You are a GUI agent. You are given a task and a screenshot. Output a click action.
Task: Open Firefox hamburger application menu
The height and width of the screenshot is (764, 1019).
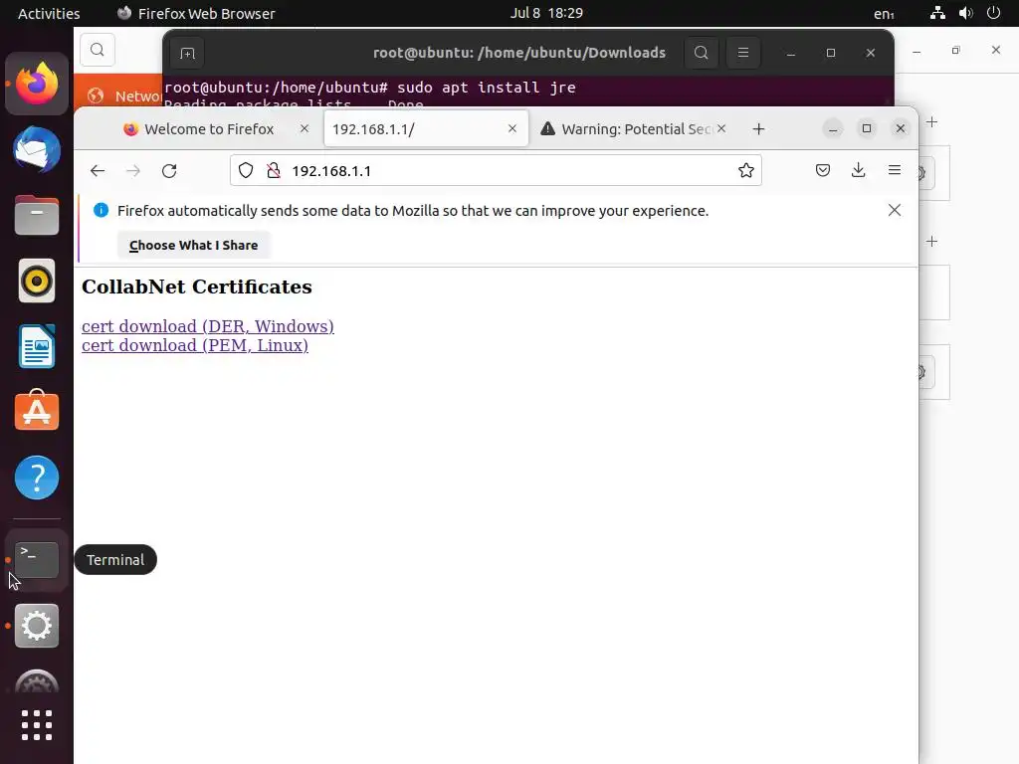895,170
